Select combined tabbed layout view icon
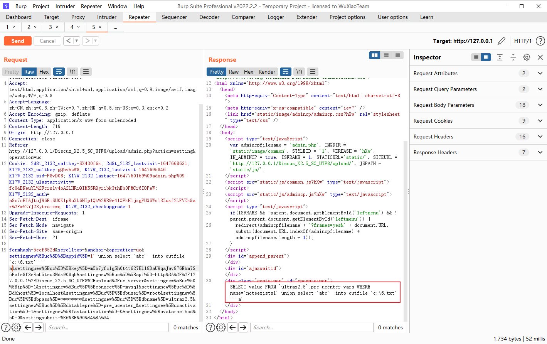The image size is (547, 344). click(398, 56)
